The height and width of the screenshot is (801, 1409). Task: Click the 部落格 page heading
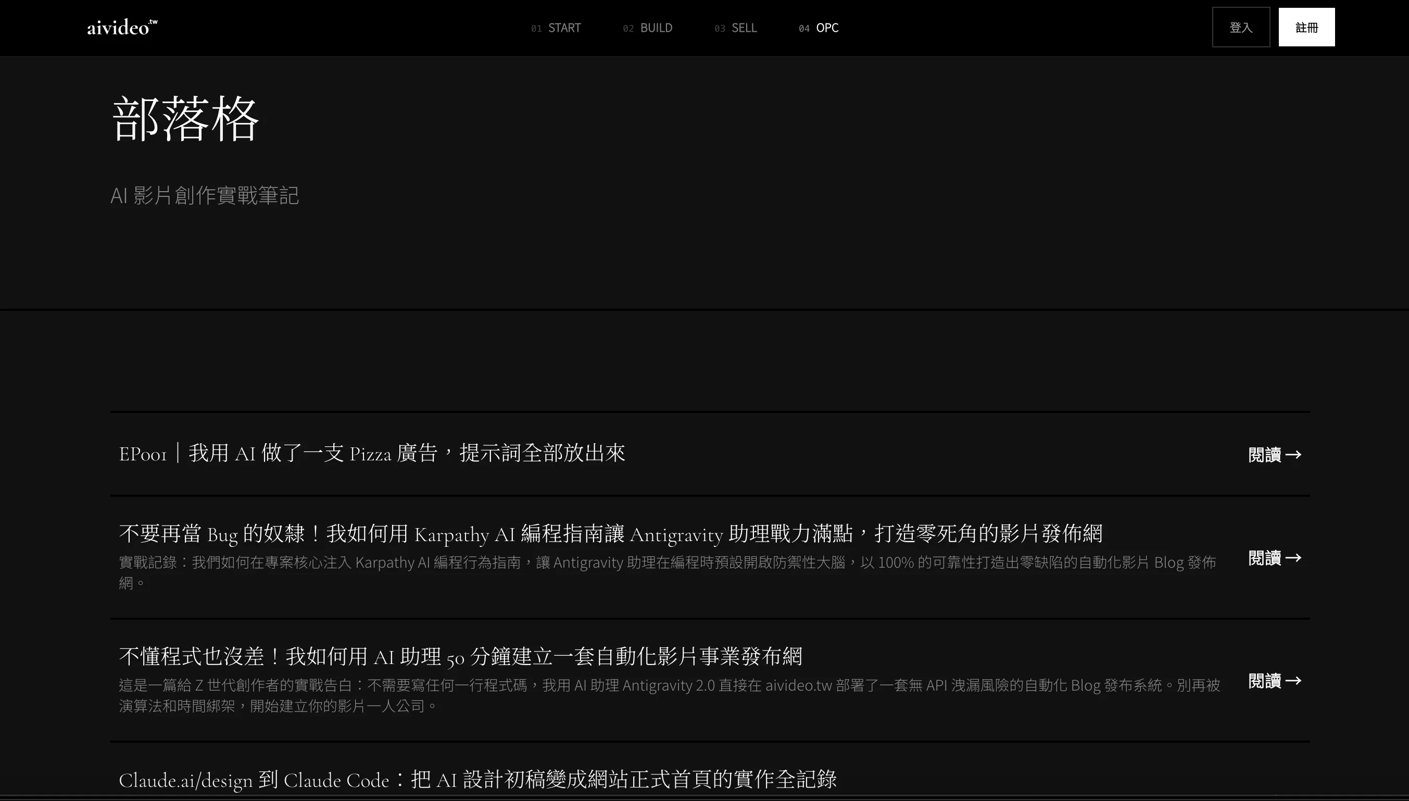pos(185,118)
